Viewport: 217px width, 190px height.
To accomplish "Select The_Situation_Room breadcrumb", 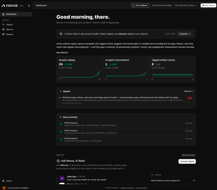I will (x=162, y=5).
